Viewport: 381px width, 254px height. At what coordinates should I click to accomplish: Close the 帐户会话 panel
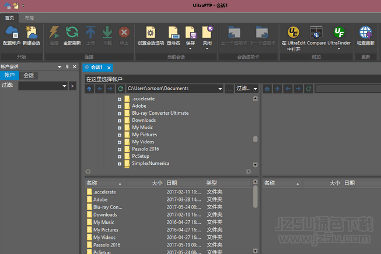tap(75, 66)
